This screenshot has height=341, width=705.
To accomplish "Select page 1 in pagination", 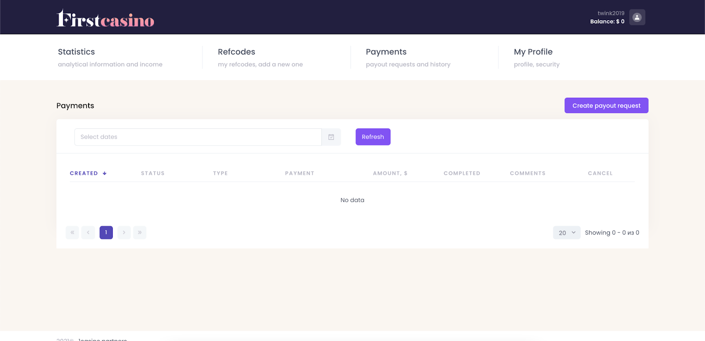I will click(x=106, y=233).
